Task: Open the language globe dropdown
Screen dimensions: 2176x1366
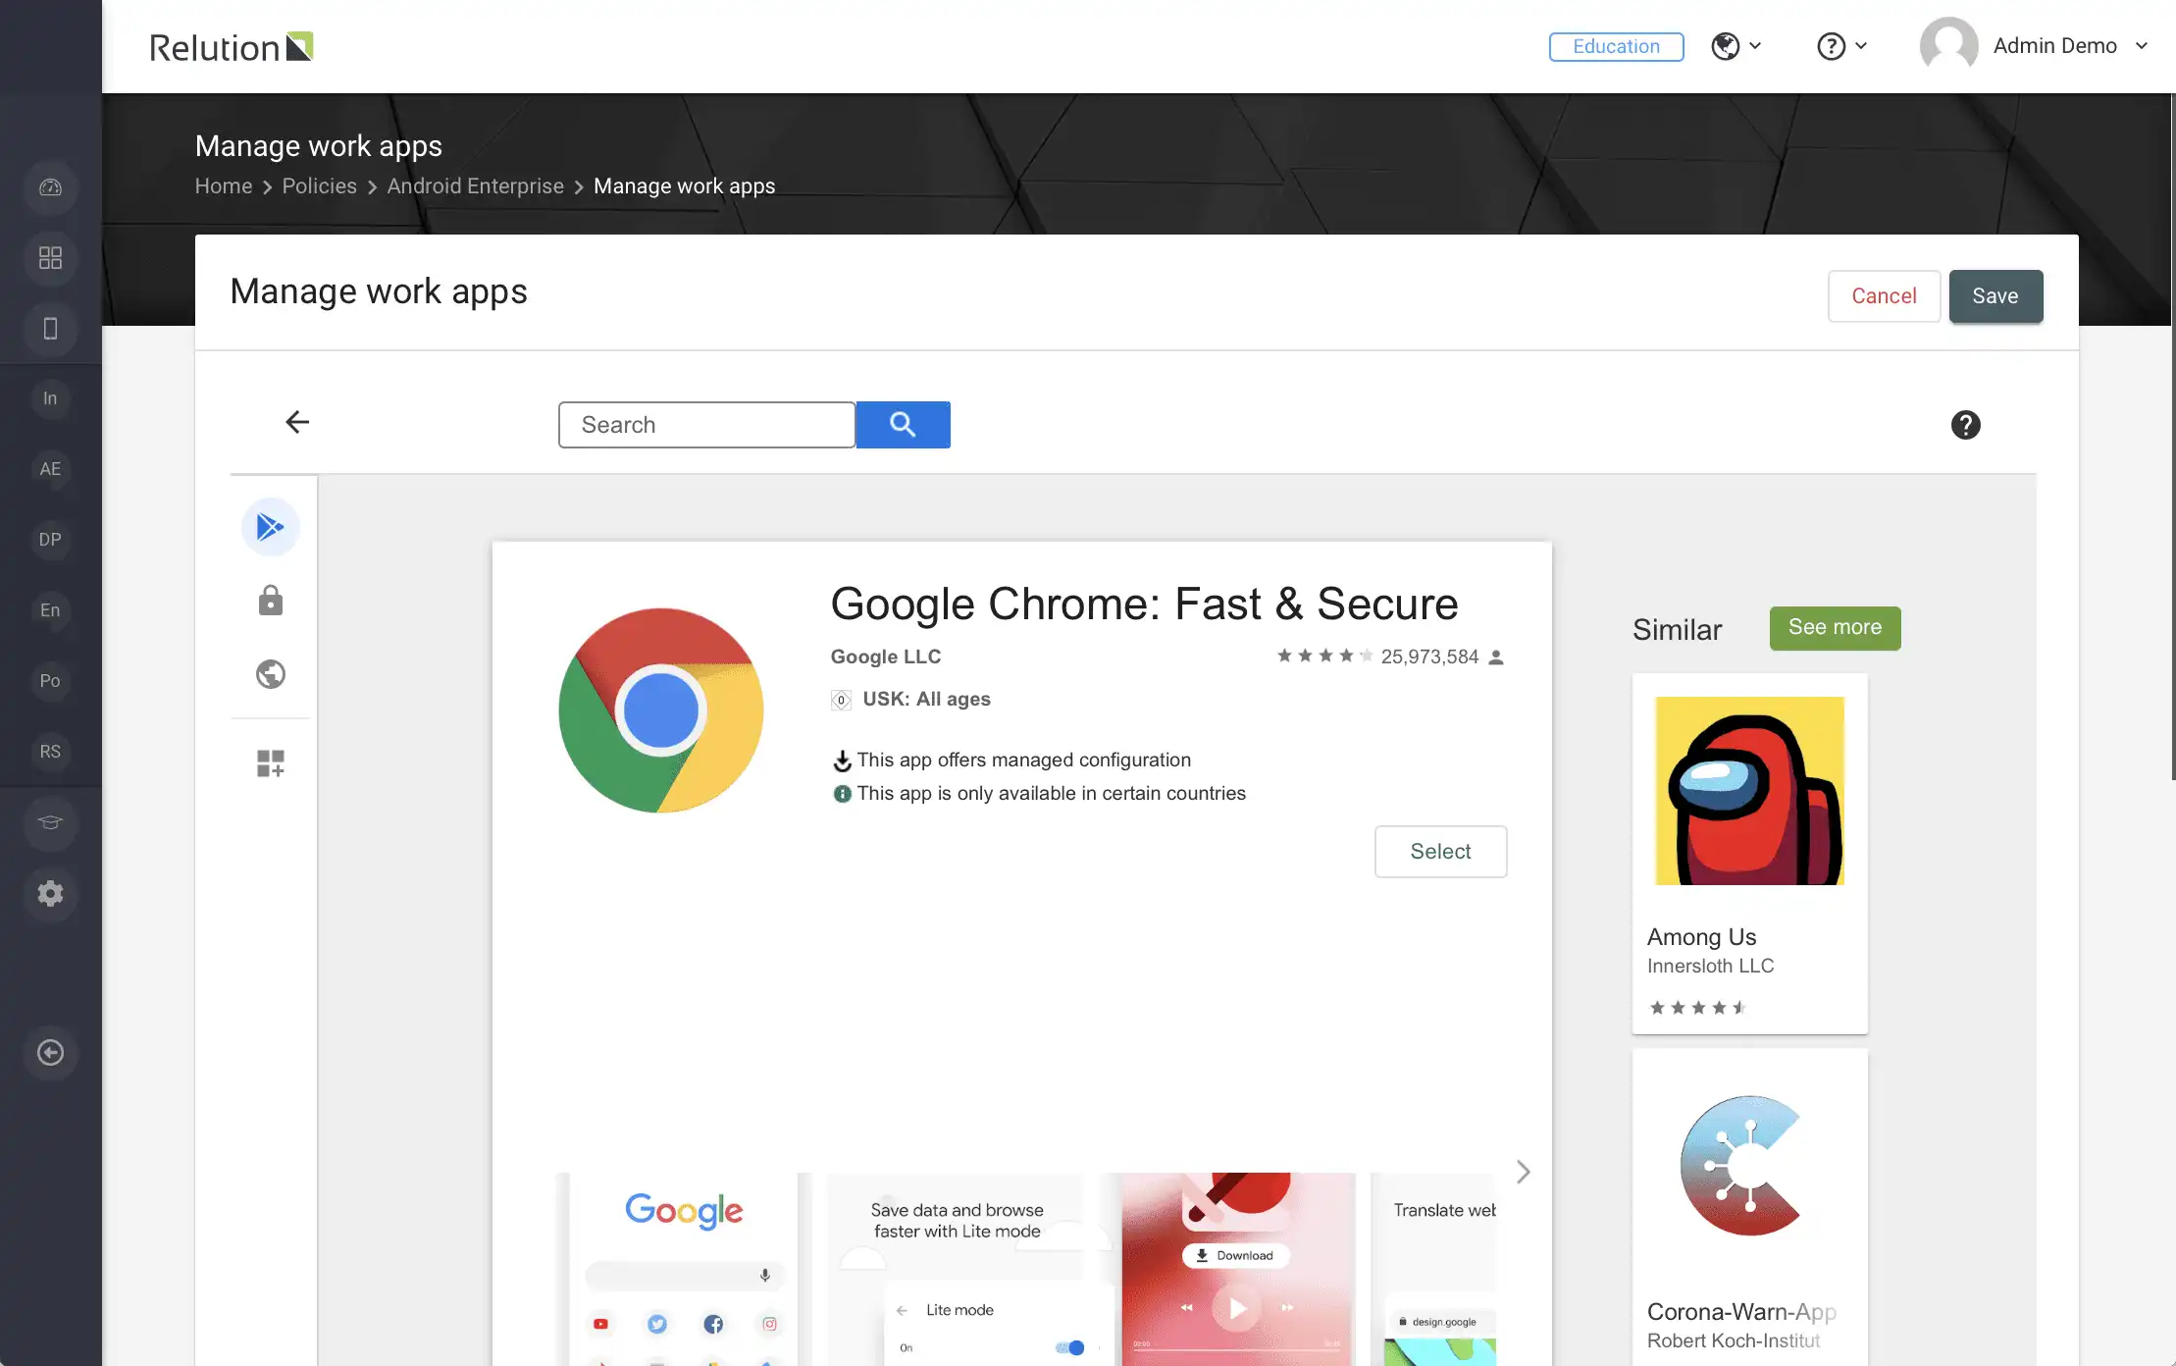Action: pyautogui.click(x=1736, y=46)
